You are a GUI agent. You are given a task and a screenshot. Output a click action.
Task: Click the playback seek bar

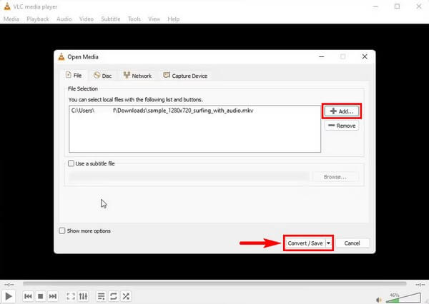tap(214, 283)
